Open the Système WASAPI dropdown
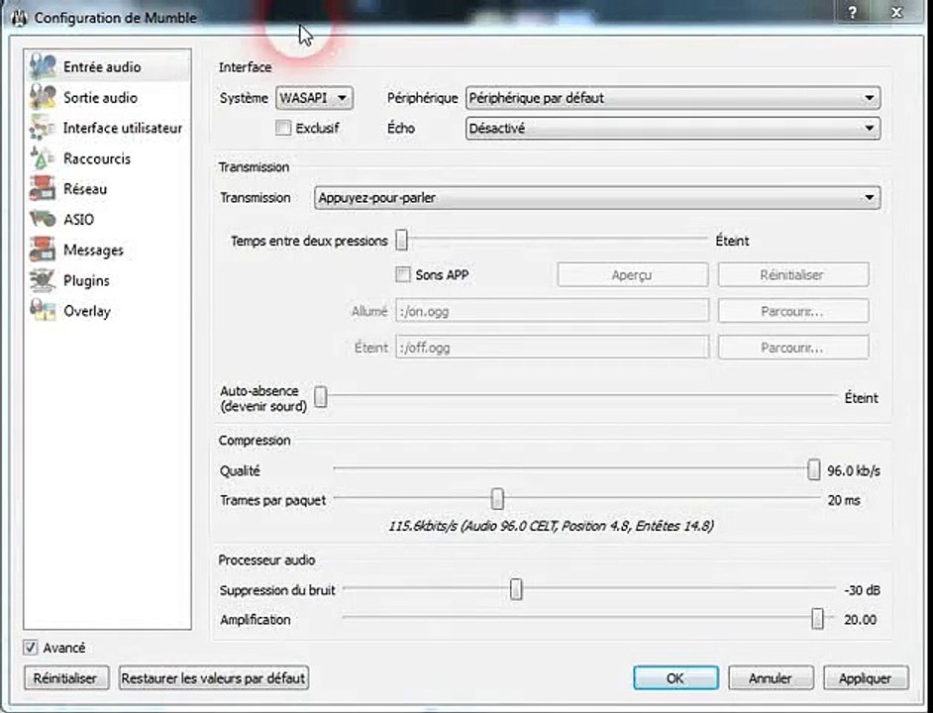This screenshot has height=713, width=933. pyautogui.click(x=314, y=98)
